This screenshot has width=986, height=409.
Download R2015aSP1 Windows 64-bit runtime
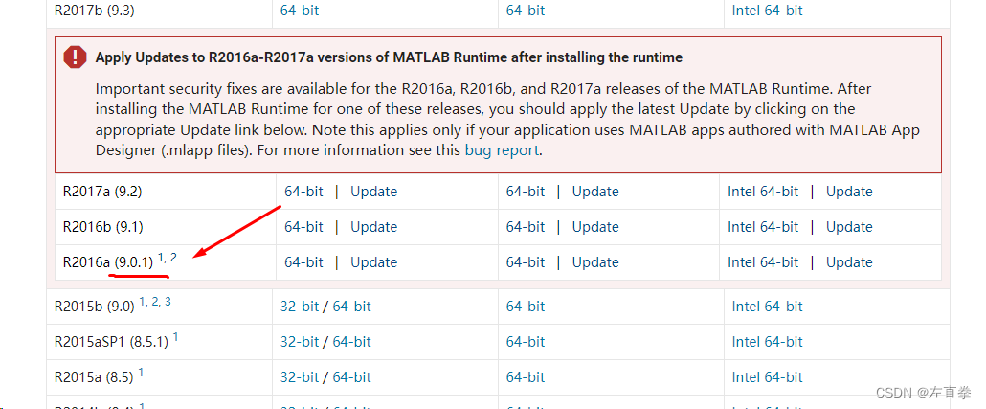click(x=351, y=342)
